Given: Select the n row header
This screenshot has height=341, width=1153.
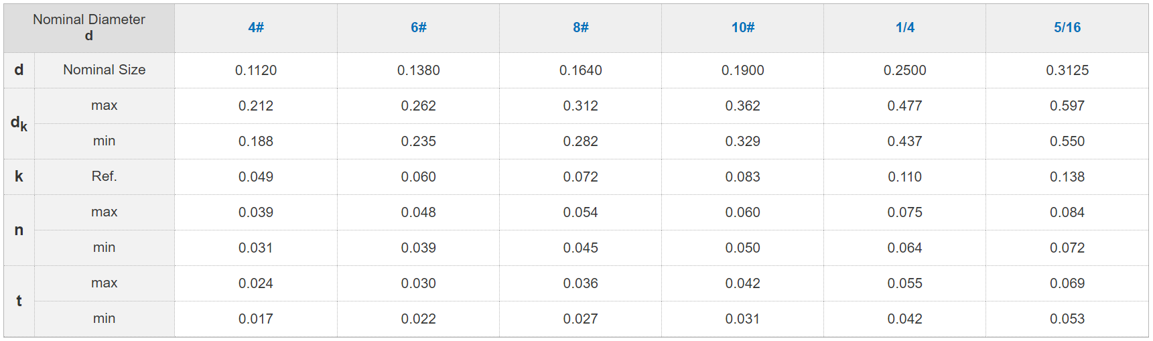Looking at the screenshot, I should coord(19,230).
